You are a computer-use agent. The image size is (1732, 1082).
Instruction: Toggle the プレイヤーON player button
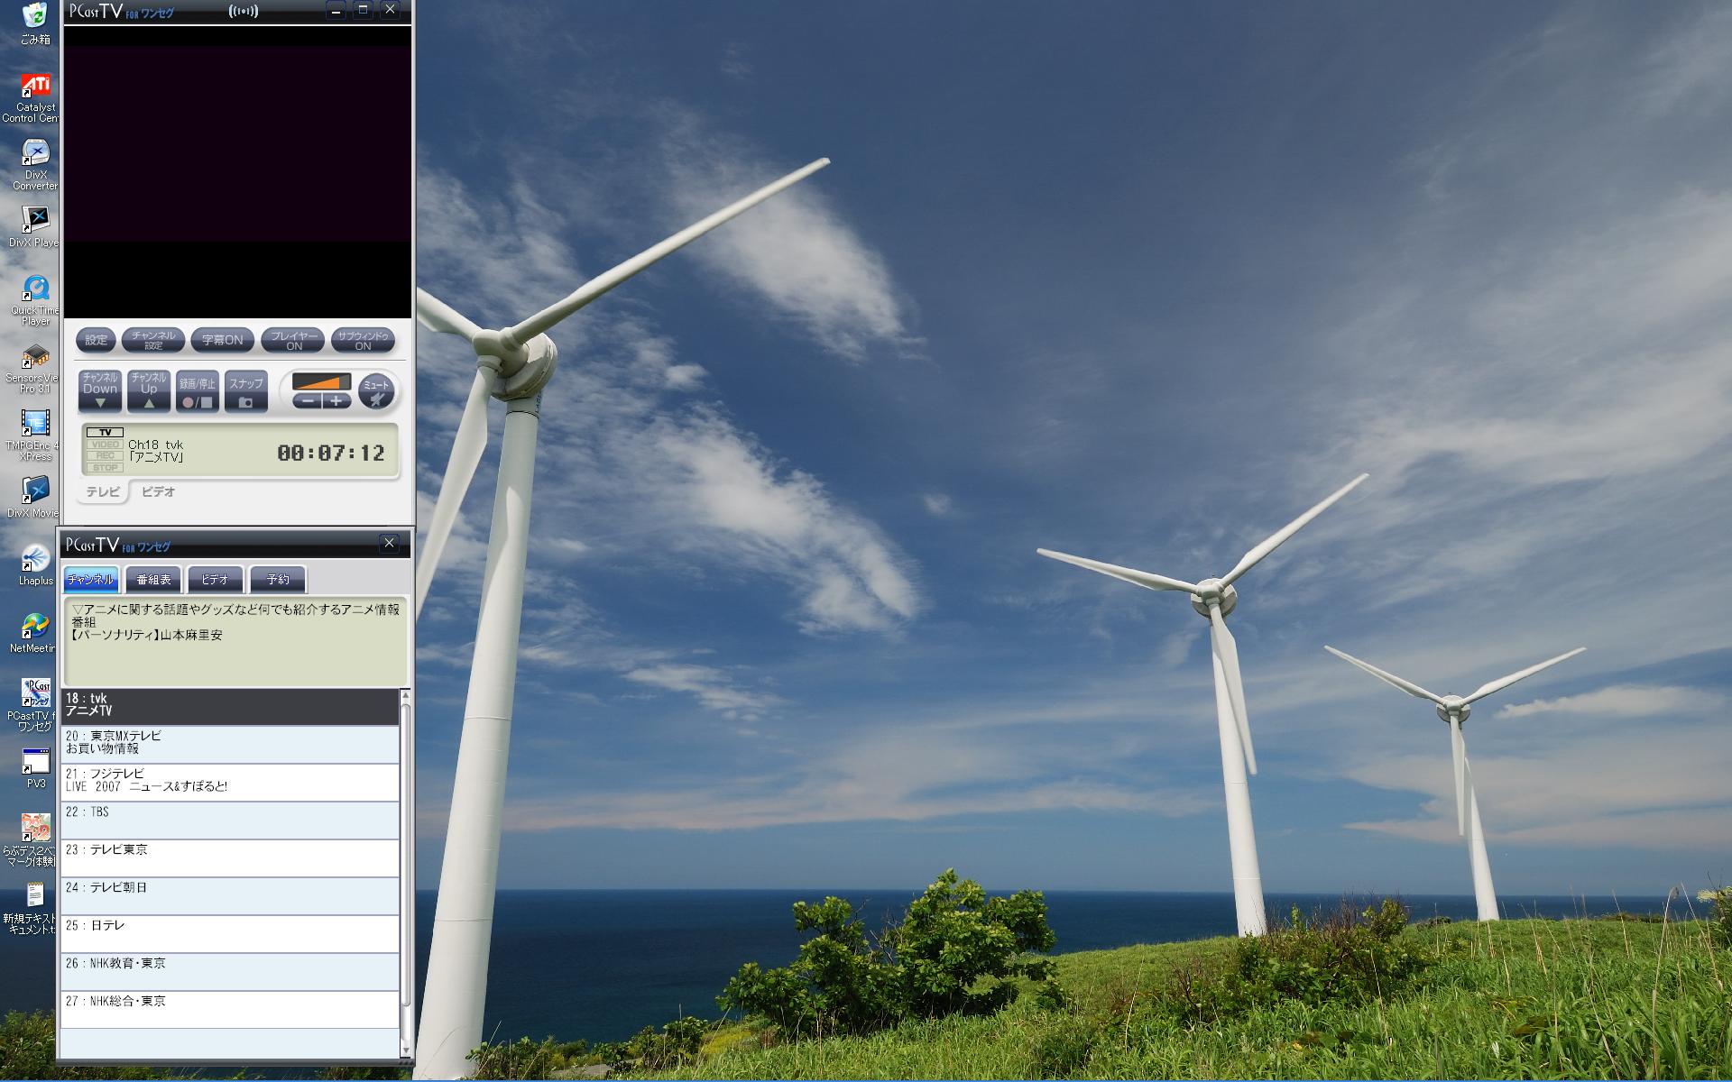point(294,340)
